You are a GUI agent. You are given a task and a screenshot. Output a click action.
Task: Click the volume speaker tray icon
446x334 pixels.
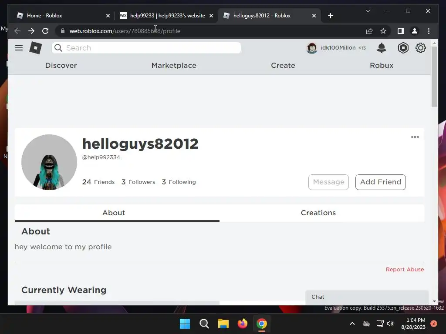pyautogui.click(x=390, y=324)
